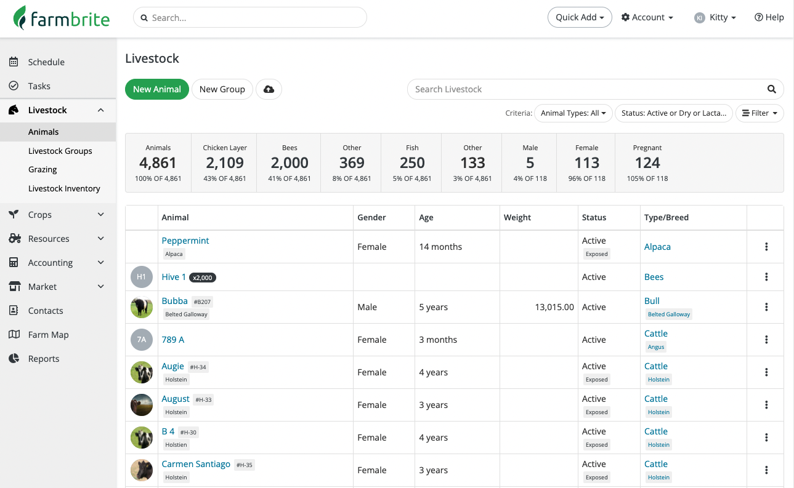The image size is (794, 488).
Task: Collapse the Livestock sidebar section
Action: (x=100, y=110)
